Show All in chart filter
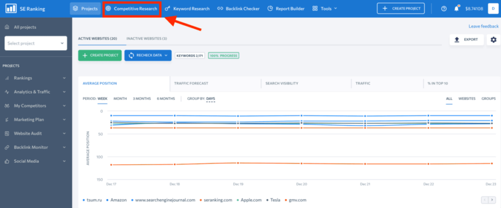The height and width of the screenshot is (208, 501). pyautogui.click(x=449, y=99)
